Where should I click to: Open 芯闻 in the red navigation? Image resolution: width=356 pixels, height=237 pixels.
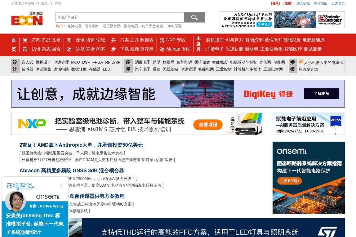[x=36, y=40]
